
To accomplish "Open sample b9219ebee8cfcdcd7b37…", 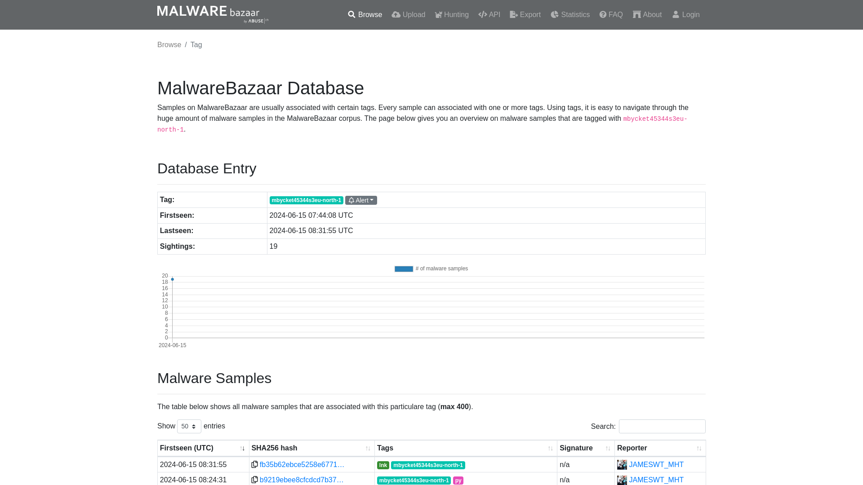I will click(x=302, y=480).
